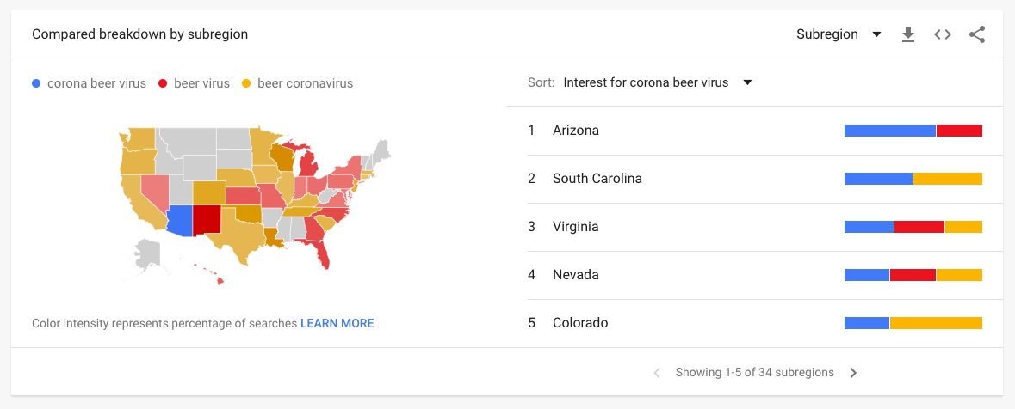Expand the Sort by interest dropdown
The width and height of the screenshot is (1015, 409).
click(658, 82)
